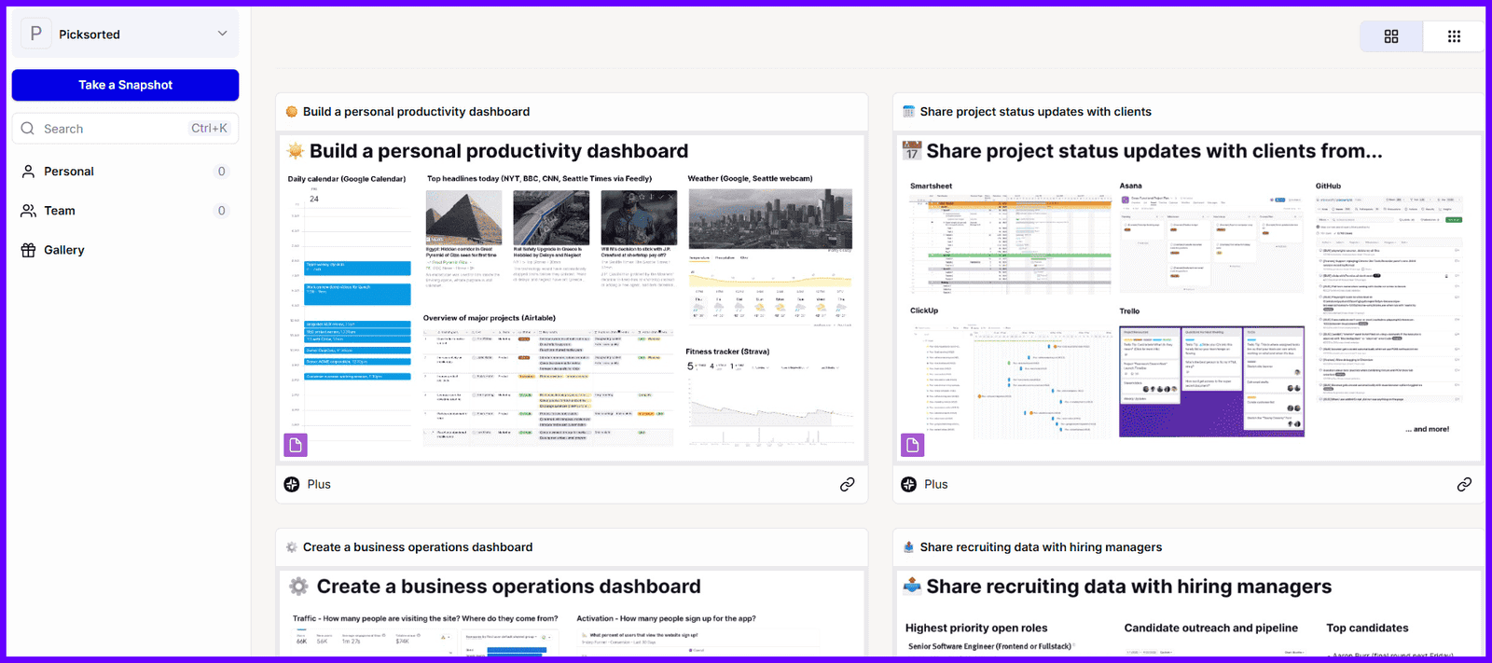Screen dimensions: 1492x663
Task: Click the gift Gallery icon in sidebar
Action: pos(28,250)
